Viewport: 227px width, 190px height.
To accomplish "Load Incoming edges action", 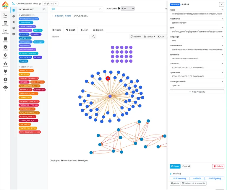I will point(179,178).
